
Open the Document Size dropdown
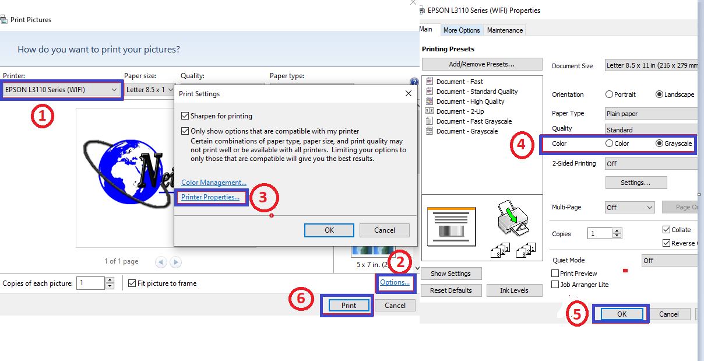pyautogui.click(x=651, y=65)
